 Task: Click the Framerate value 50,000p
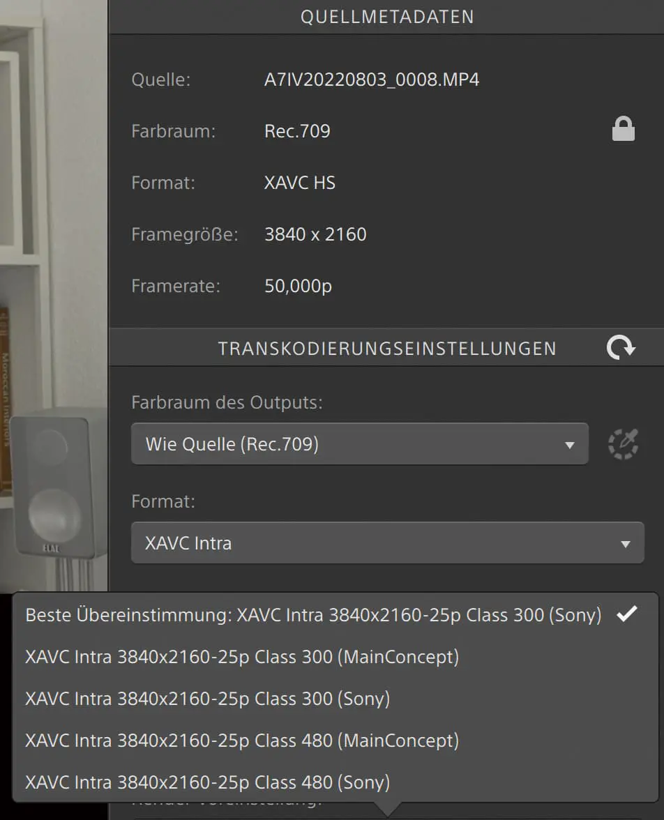pyautogui.click(x=298, y=286)
